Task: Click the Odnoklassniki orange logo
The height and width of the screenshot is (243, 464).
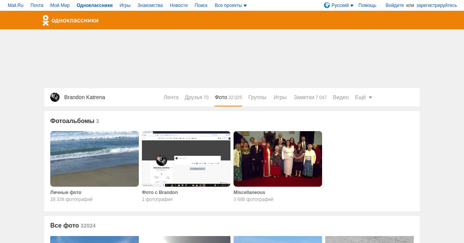Action: click(x=70, y=20)
